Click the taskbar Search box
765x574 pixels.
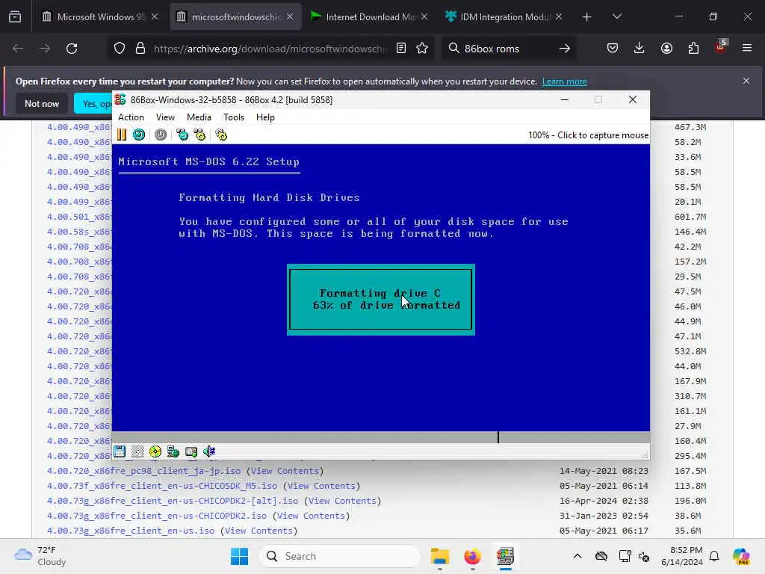(x=340, y=556)
